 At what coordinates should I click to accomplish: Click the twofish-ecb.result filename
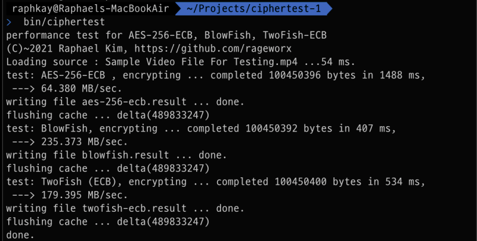click(134, 208)
